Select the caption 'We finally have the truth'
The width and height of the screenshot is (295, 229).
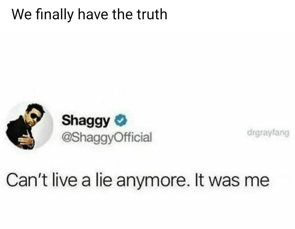point(90,15)
